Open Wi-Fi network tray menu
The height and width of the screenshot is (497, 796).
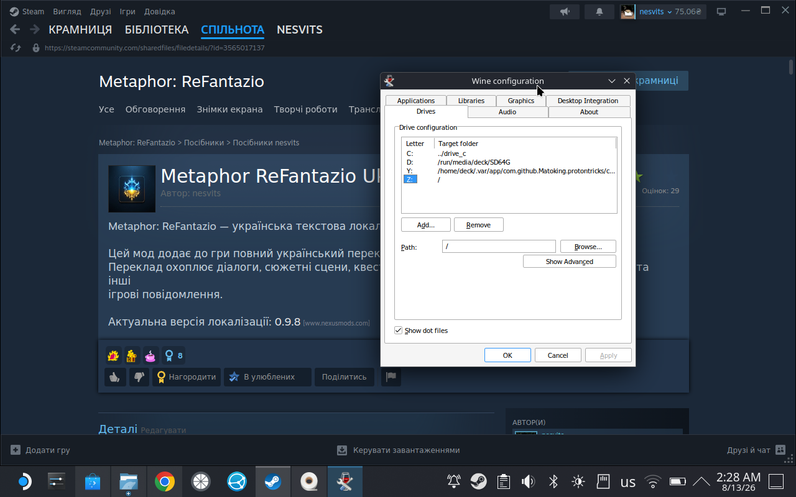point(653,481)
